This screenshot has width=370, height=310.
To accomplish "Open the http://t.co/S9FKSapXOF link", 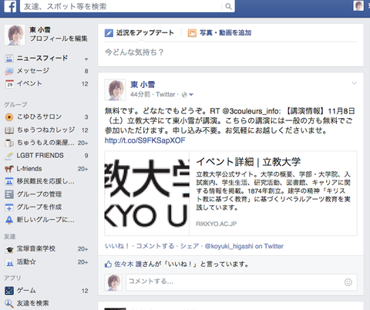I will tap(145, 140).
